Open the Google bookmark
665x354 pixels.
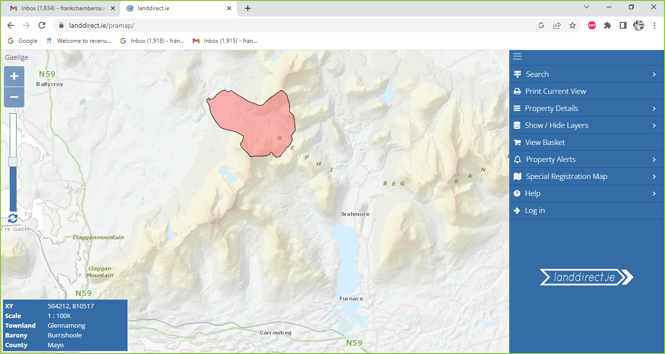pyautogui.click(x=23, y=41)
